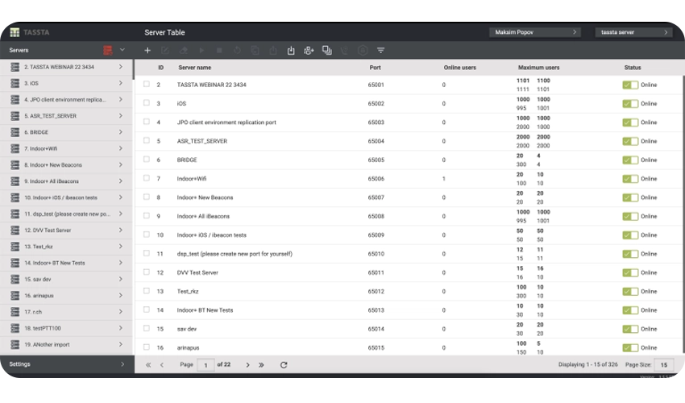The image size is (685, 403).
Task: Tick checkbox for Indoor+Wifi row
Action: pos(147,178)
